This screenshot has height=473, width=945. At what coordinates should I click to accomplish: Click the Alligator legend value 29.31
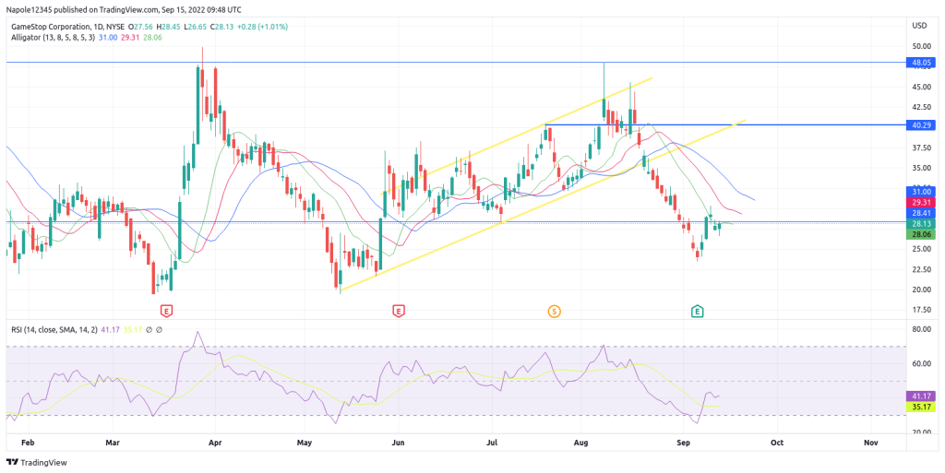click(129, 37)
